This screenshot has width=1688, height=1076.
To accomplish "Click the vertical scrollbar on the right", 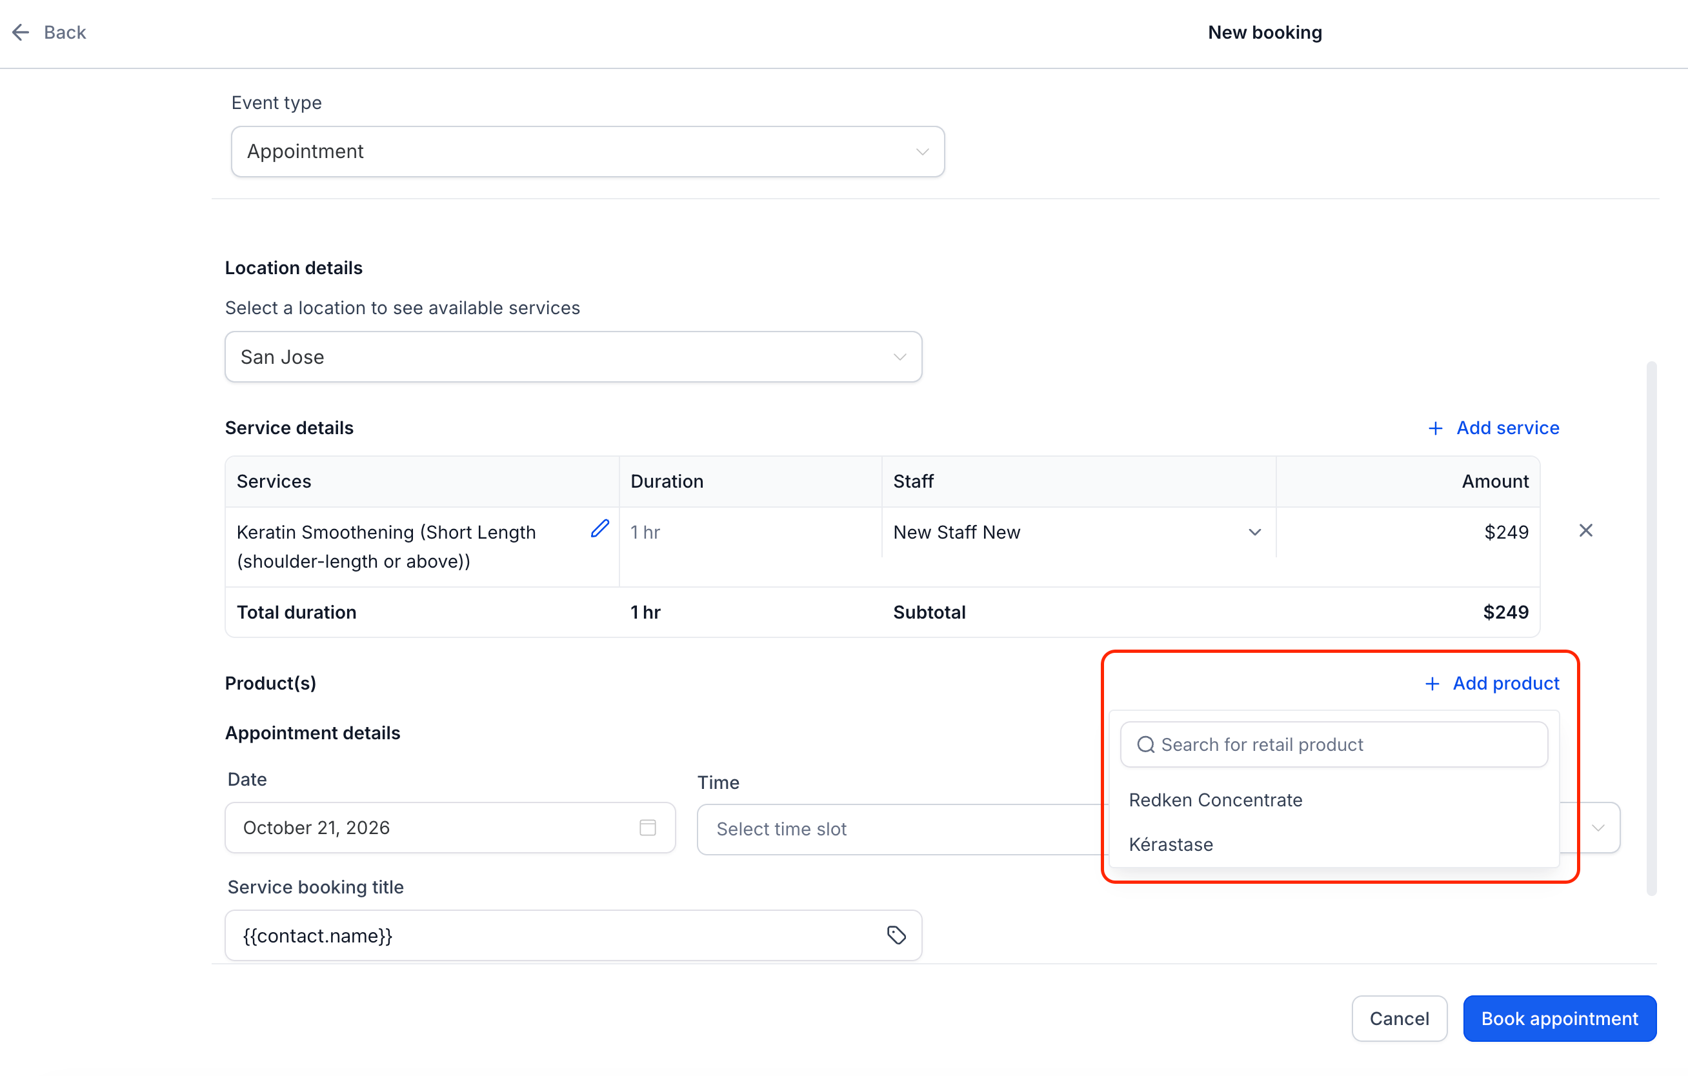I will pyautogui.click(x=1652, y=628).
